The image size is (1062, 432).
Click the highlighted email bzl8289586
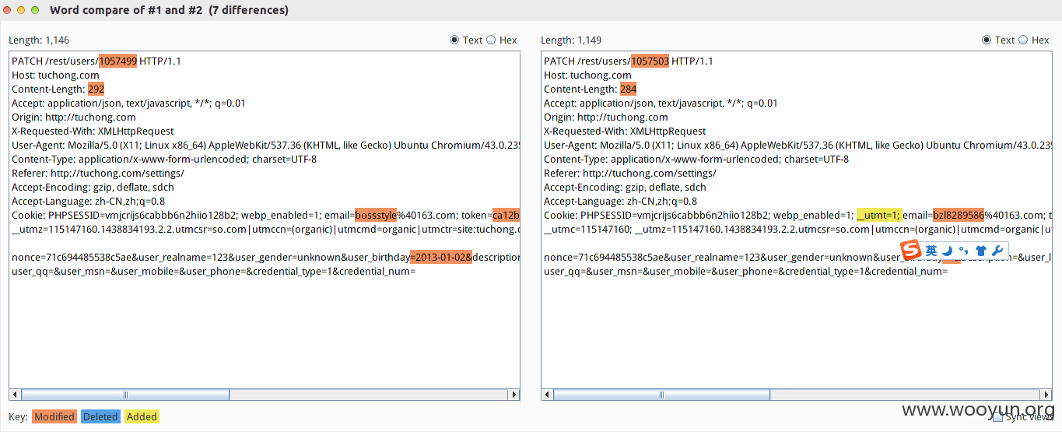pos(959,215)
